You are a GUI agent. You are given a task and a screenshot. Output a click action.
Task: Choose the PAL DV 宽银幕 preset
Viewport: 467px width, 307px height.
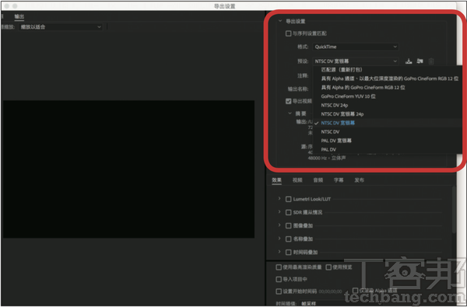click(387, 141)
